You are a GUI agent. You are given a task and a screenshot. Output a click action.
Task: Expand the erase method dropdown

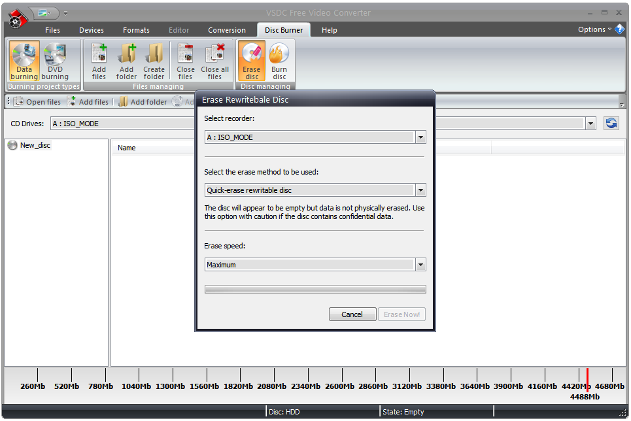(x=420, y=190)
